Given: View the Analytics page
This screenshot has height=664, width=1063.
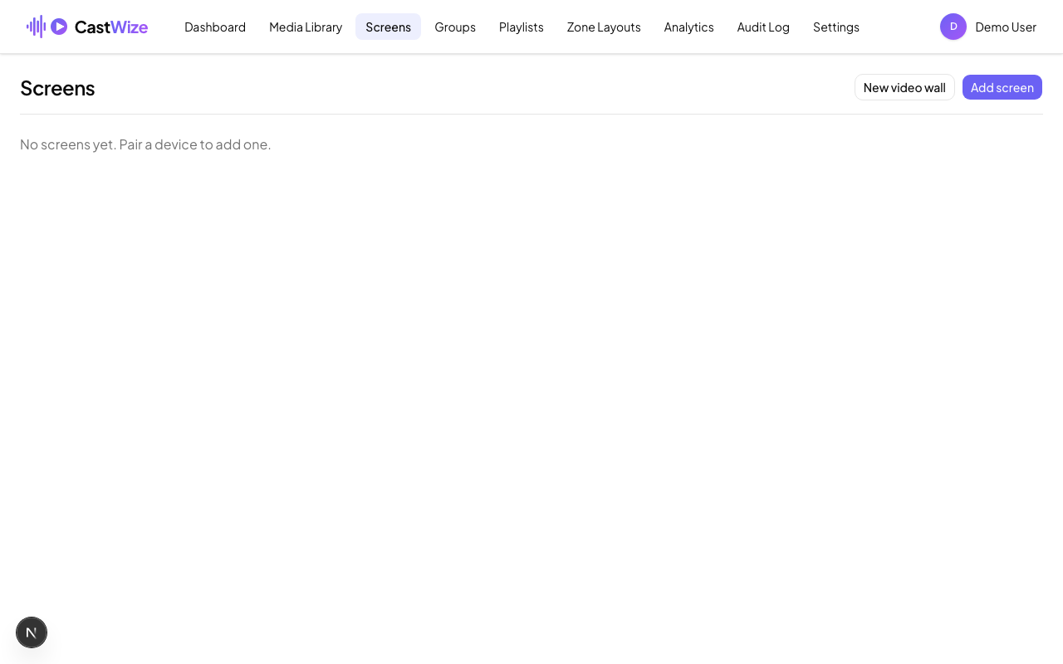Looking at the screenshot, I should coord(689,27).
